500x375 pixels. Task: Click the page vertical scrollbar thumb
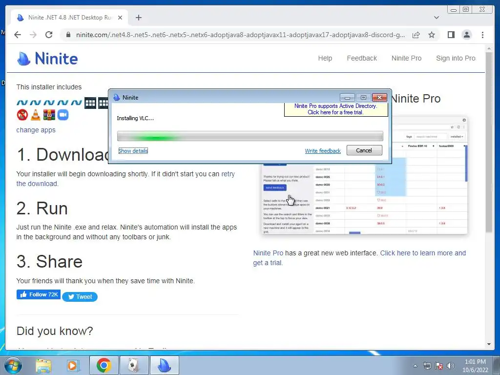point(489,142)
